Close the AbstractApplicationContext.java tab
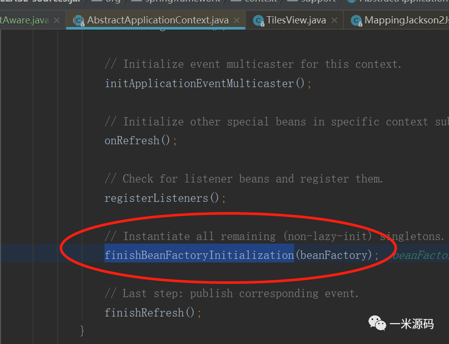 click(x=237, y=21)
